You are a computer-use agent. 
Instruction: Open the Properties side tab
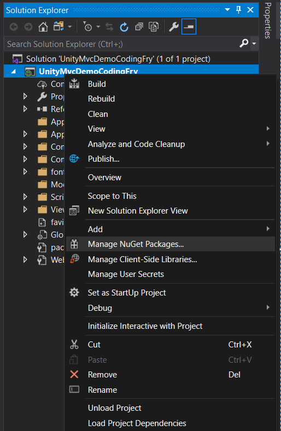point(267,20)
